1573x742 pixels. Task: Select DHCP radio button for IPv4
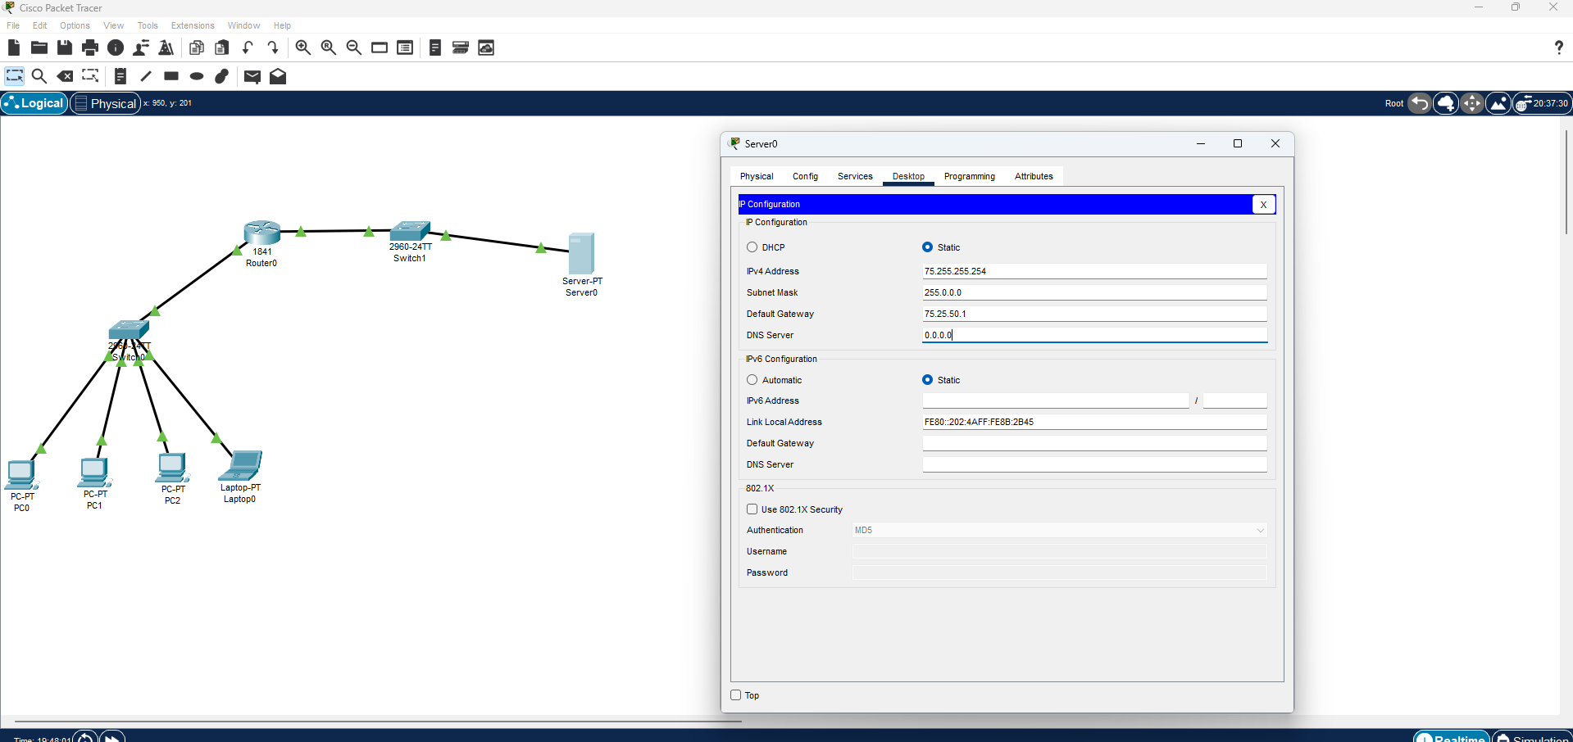point(752,247)
